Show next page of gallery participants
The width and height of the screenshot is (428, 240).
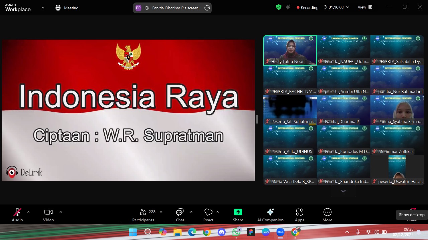point(343,191)
